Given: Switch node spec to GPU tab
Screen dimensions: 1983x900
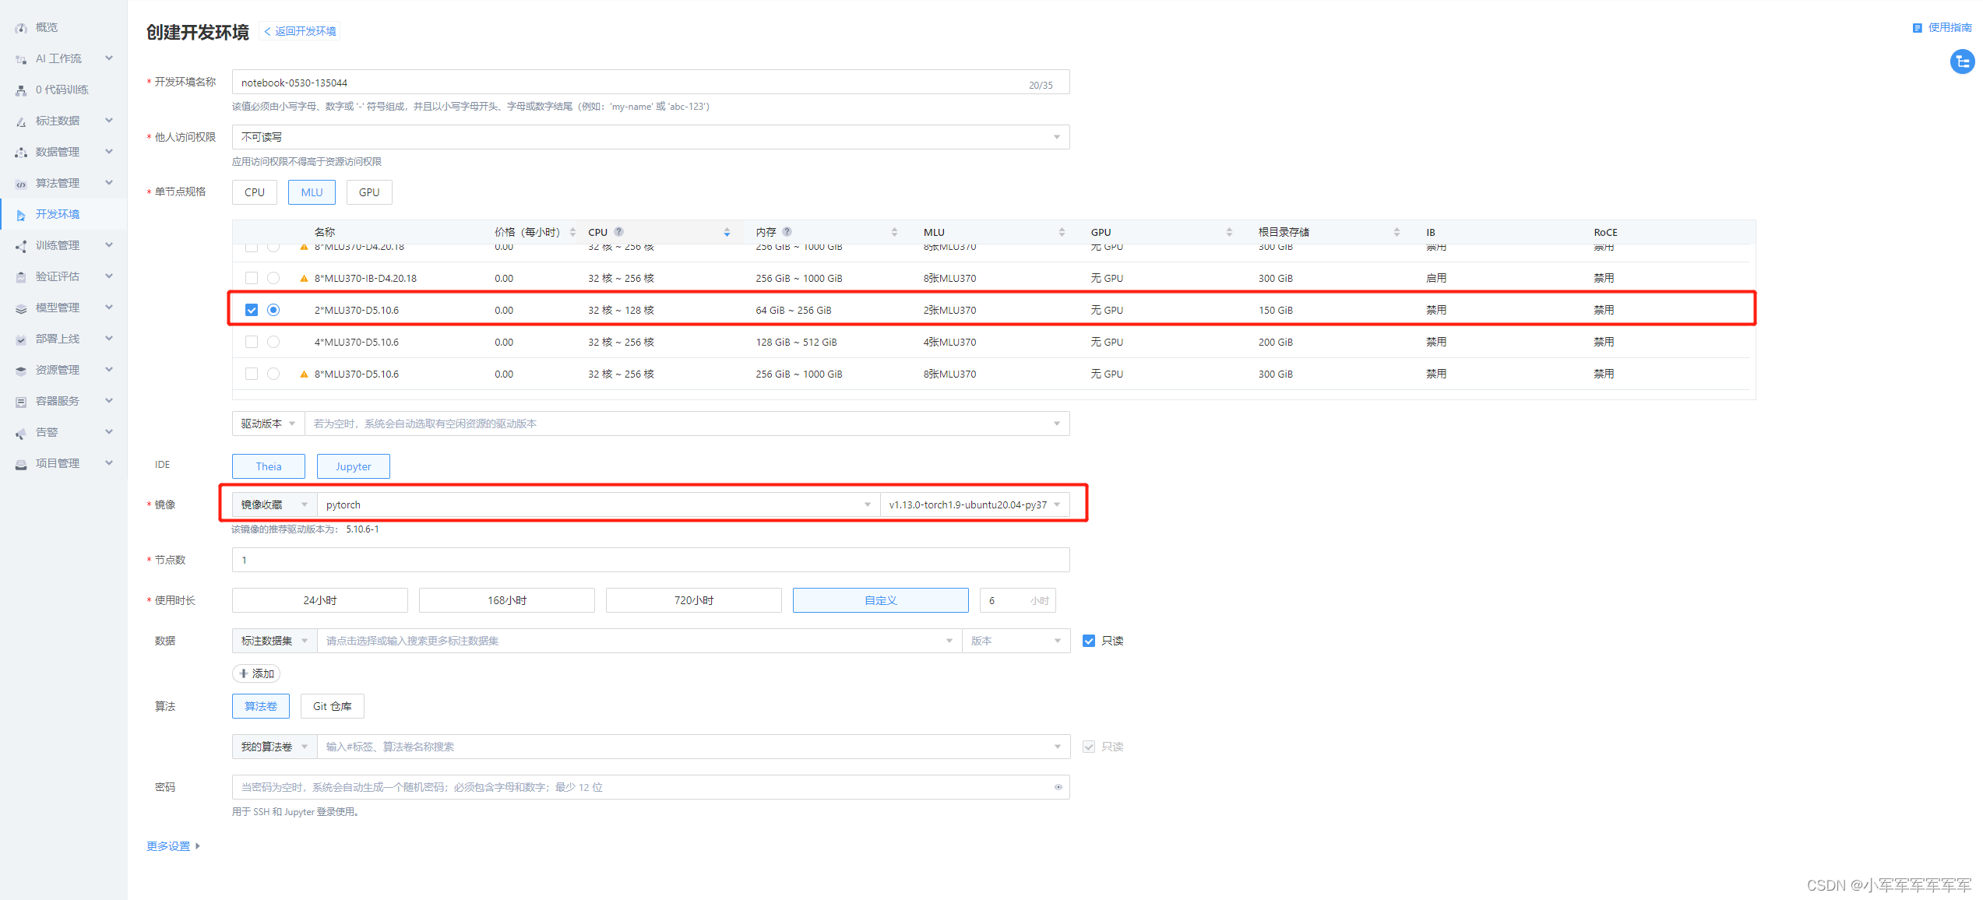Looking at the screenshot, I should 369,192.
